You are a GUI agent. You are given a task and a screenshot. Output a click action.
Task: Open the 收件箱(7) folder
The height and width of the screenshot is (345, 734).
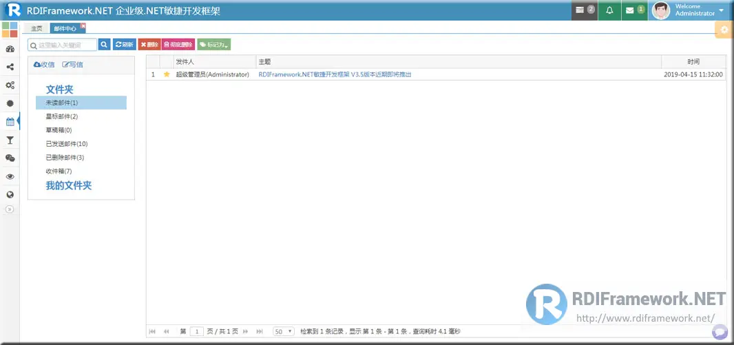[x=59, y=171]
